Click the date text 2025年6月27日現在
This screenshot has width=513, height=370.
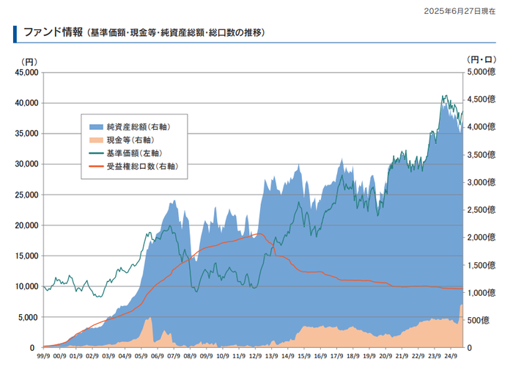tap(460, 11)
